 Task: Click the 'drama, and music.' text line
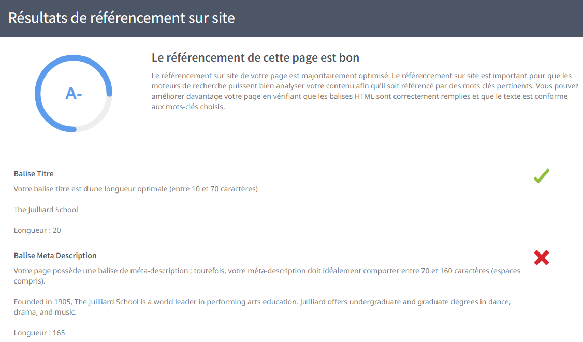[45, 313]
